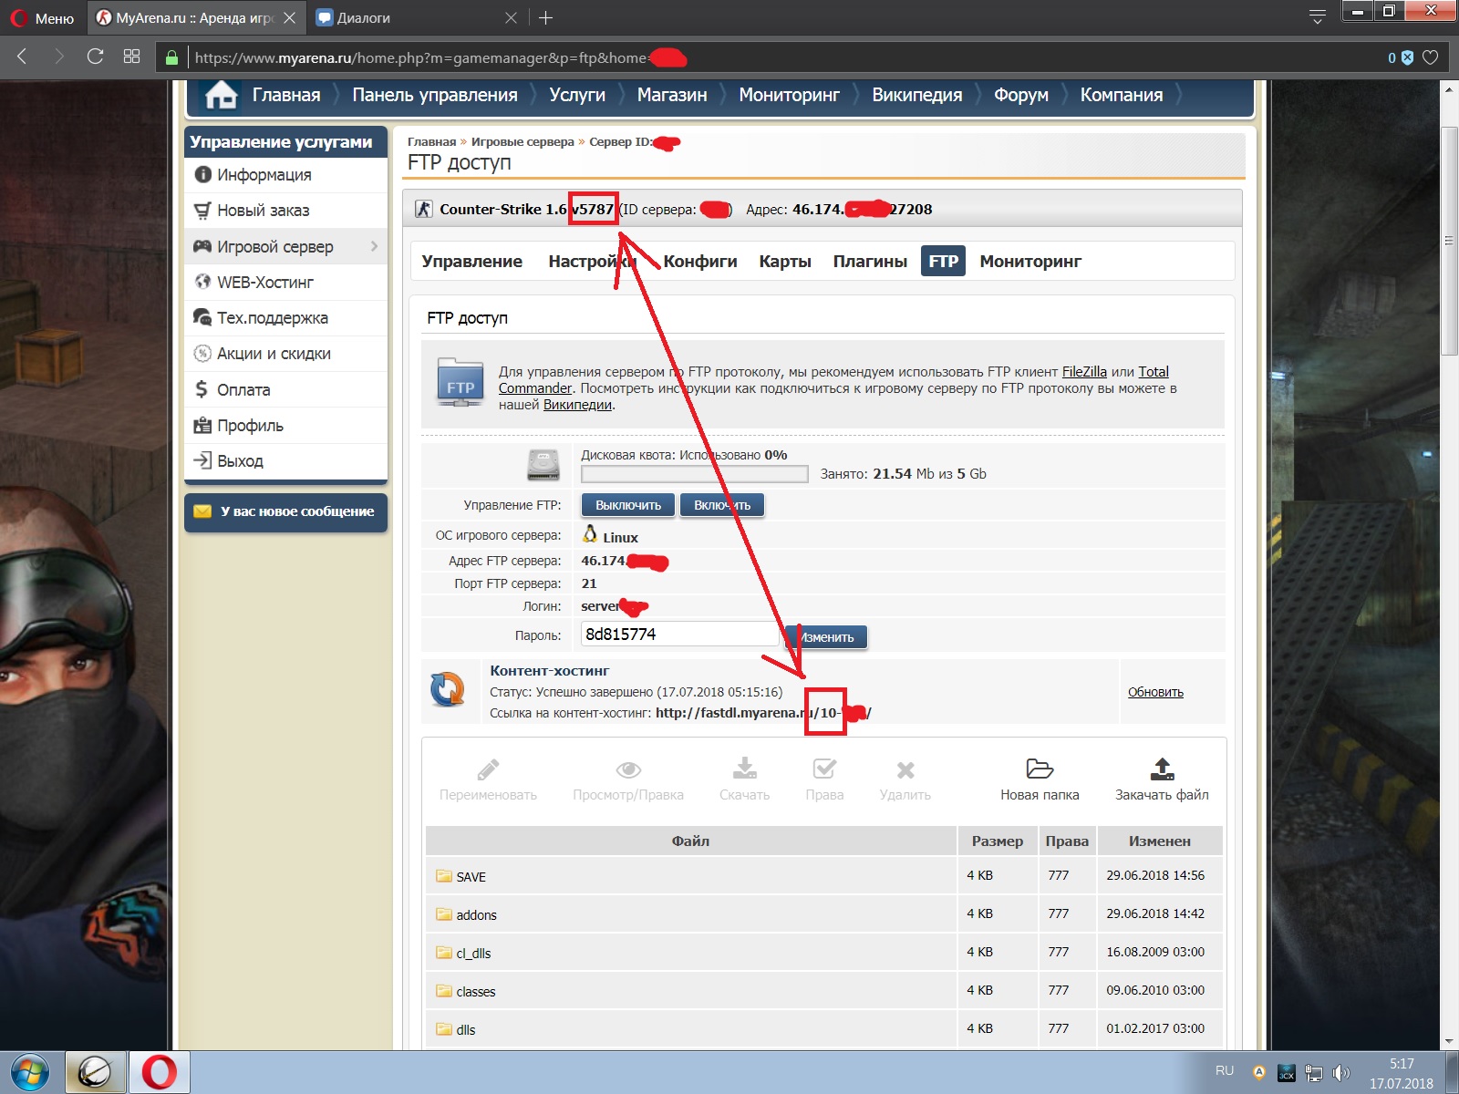Image resolution: width=1459 pixels, height=1094 pixels.
Task: Open the addons folder icon
Action: click(444, 914)
